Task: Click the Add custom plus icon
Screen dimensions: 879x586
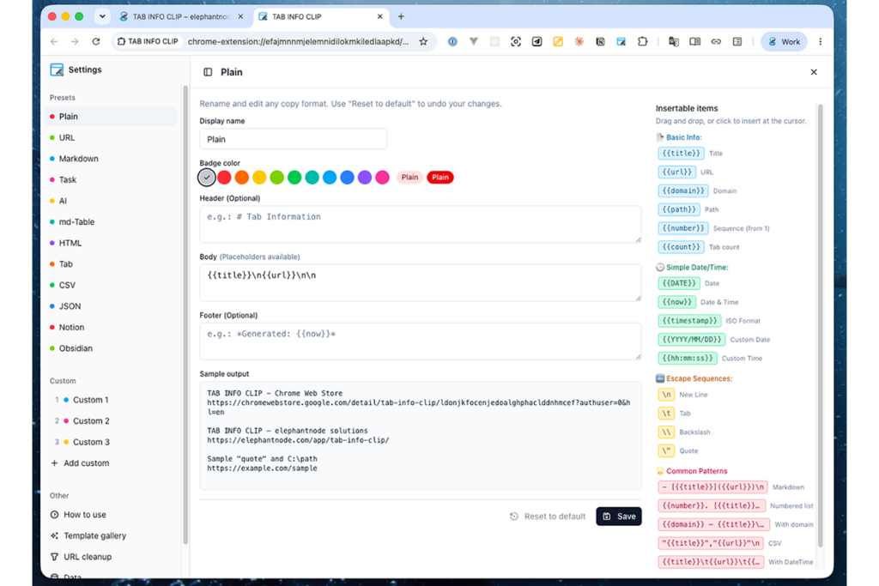Action: [54, 463]
